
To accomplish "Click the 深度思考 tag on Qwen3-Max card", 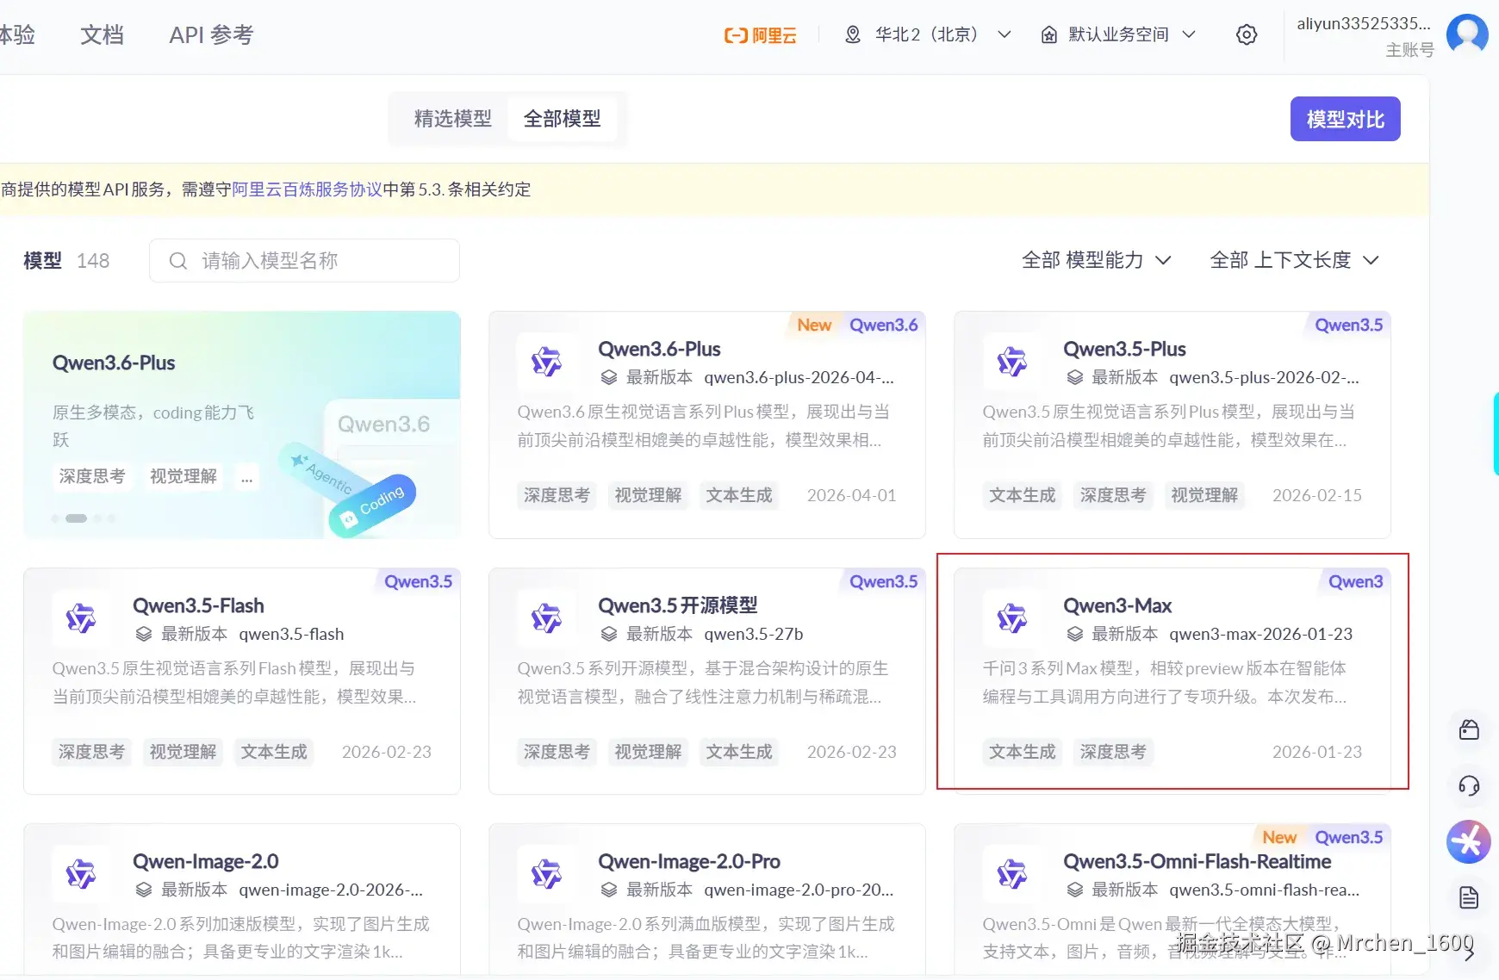I will (1113, 752).
